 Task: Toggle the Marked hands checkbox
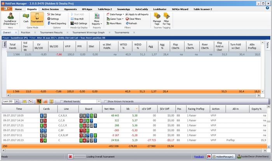(x=61, y=101)
